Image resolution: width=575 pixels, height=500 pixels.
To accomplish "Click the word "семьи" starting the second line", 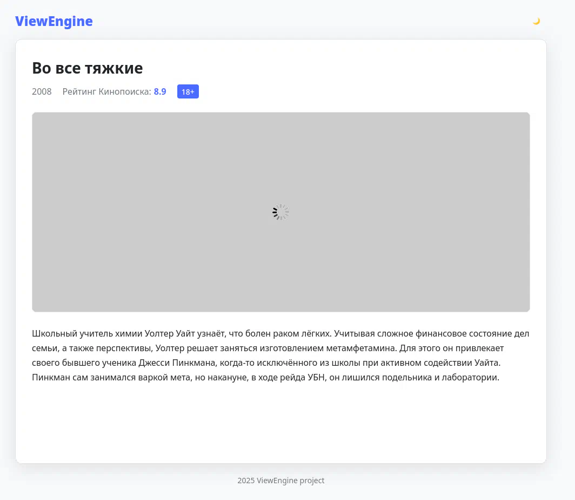I will click(x=43, y=348).
